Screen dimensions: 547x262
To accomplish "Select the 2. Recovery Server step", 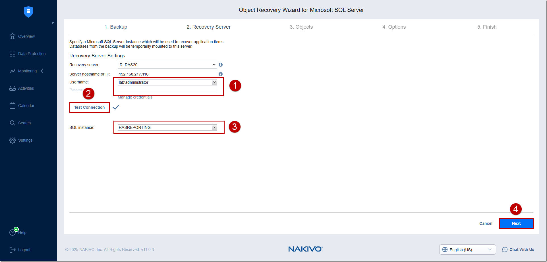I will pos(208,27).
